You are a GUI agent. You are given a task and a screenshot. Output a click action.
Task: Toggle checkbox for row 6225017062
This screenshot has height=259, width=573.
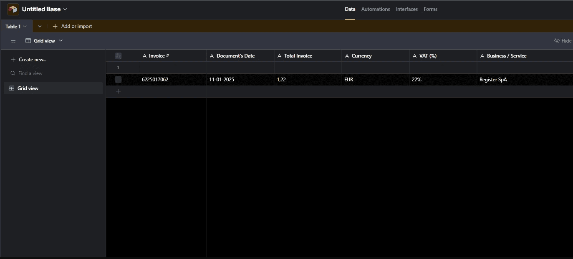[118, 80]
